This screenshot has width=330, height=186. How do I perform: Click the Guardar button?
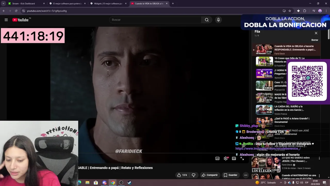coord(230,175)
